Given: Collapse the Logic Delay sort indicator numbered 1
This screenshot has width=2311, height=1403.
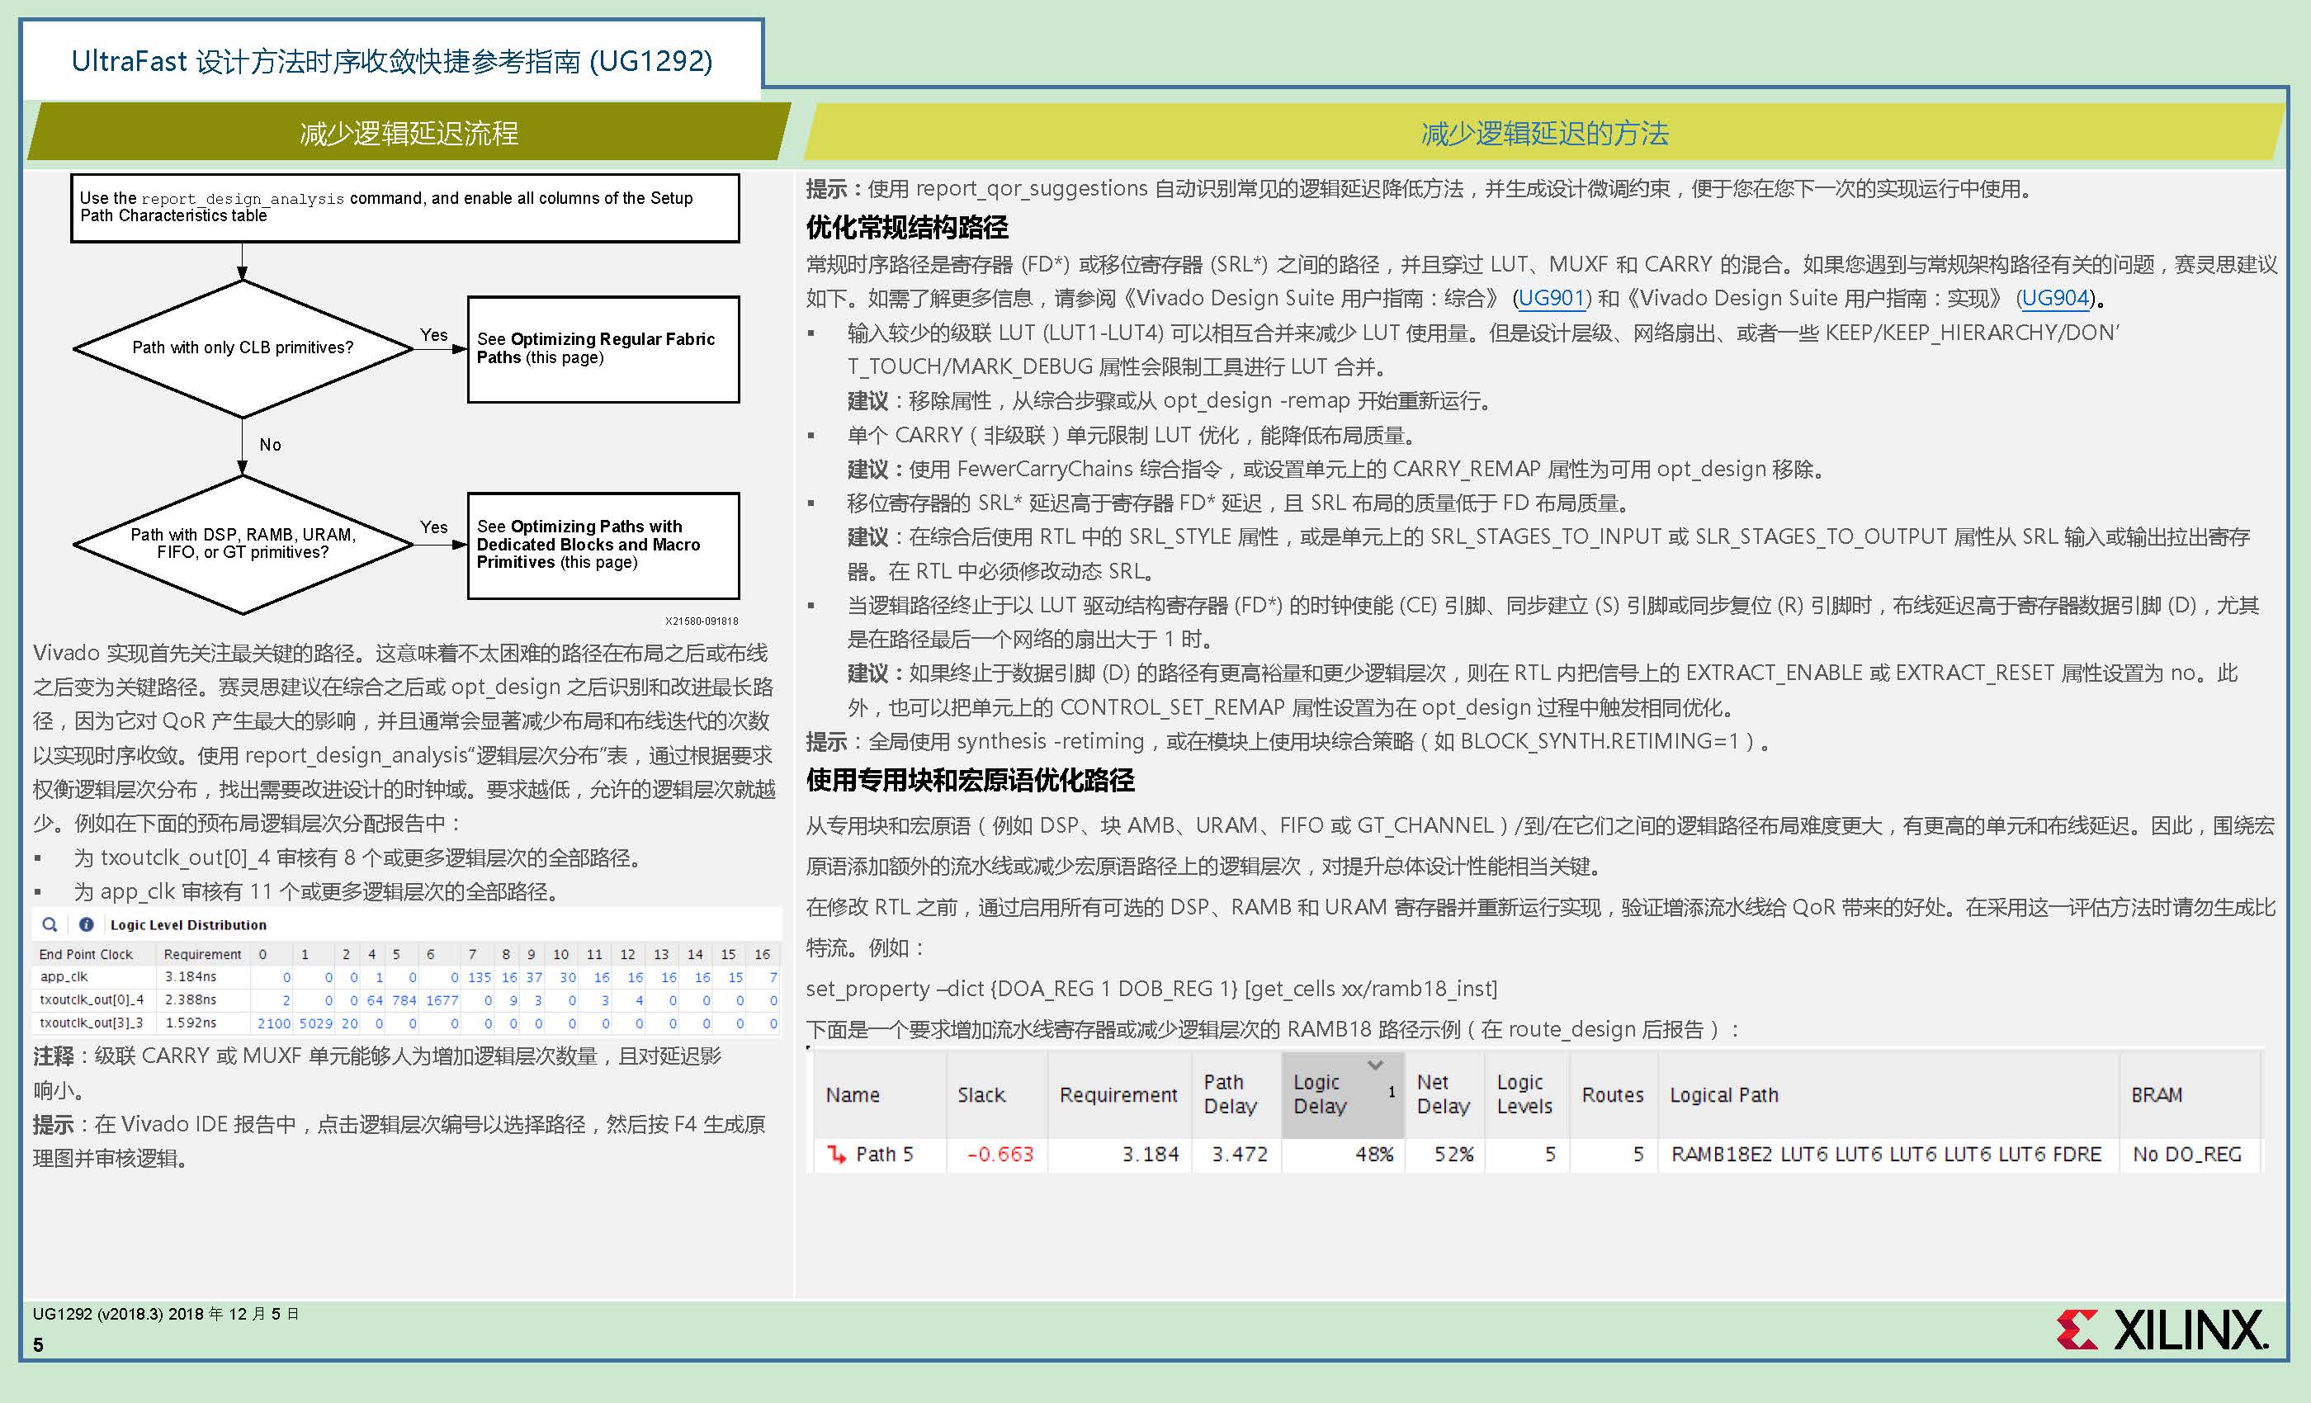Looking at the screenshot, I should point(1392,1093).
